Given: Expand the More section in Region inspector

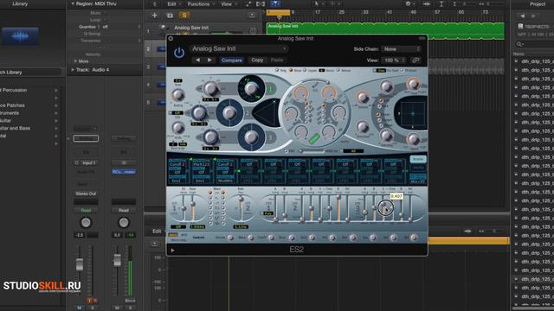Looking at the screenshot, I should click(75, 61).
